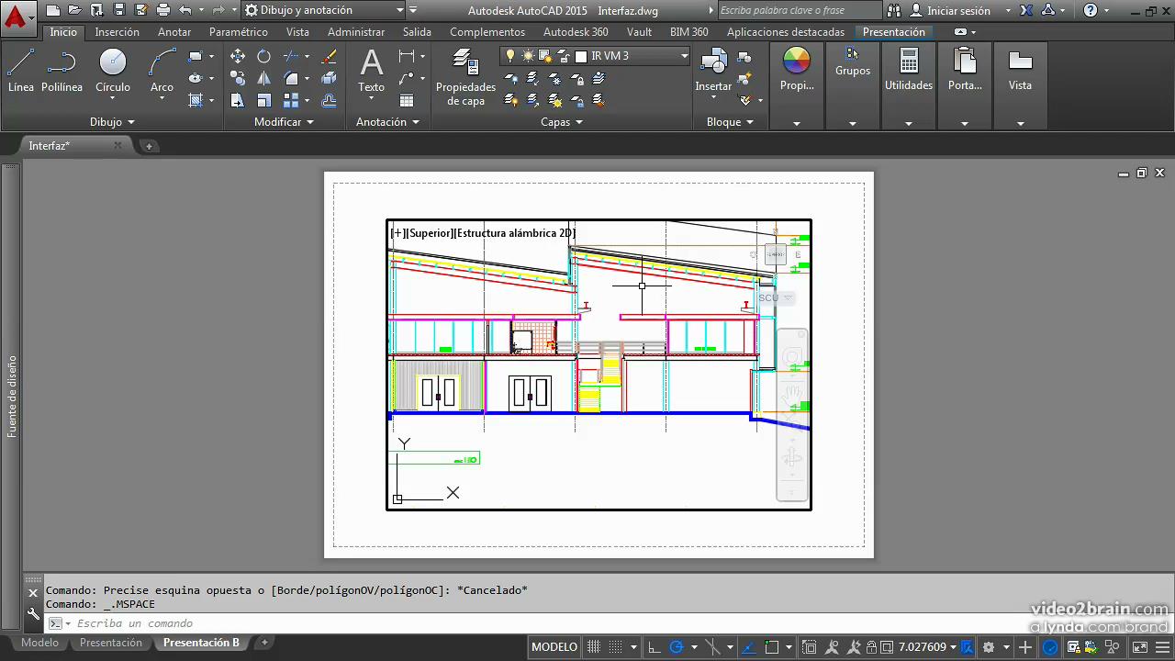Click the Erase (Borrar) icon
The width and height of the screenshot is (1175, 661).
click(329, 56)
